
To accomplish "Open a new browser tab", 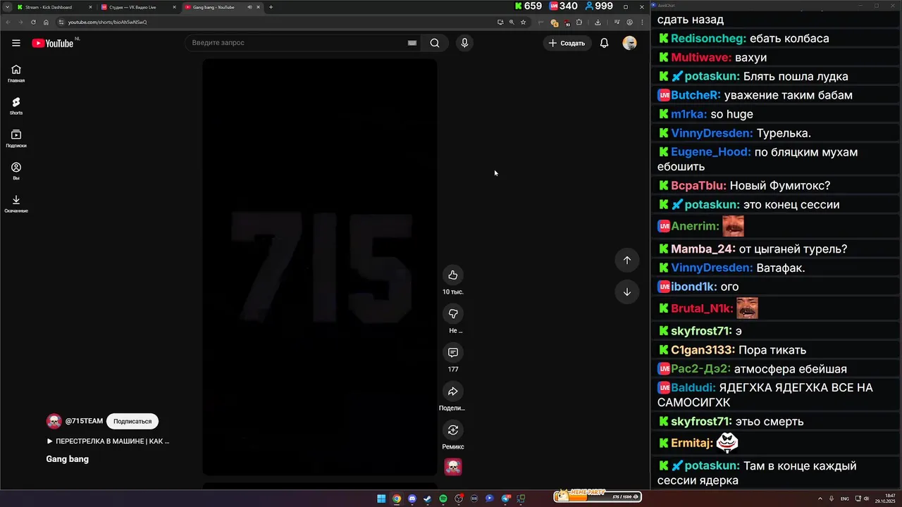I will [271, 7].
